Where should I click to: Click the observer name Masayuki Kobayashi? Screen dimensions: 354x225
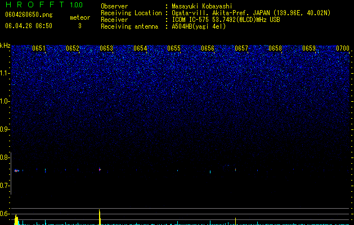coord(202,6)
